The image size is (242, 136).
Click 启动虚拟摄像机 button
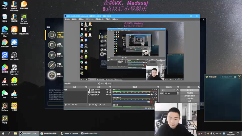click(190, 96)
